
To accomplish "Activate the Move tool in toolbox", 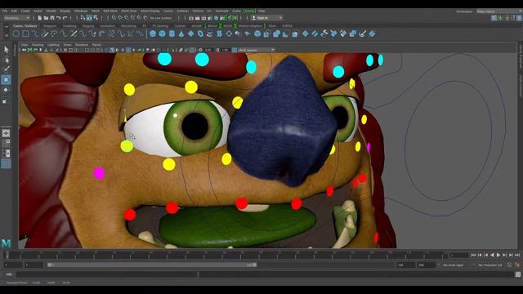I will [x=6, y=80].
